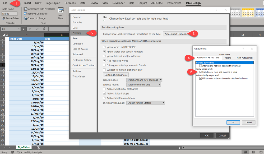Toggle Include new rows and columns in table
The width and height of the screenshot is (264, 154).
pyautogui.click(x=201, y=72)
